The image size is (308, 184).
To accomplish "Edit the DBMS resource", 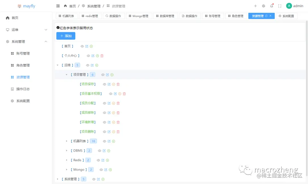I will 104,151.
